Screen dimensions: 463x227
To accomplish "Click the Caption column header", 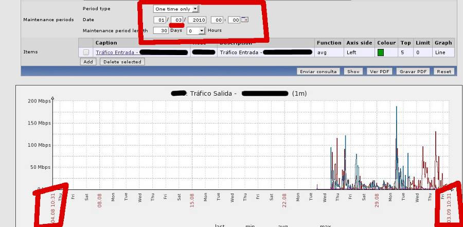I will 106,43.
